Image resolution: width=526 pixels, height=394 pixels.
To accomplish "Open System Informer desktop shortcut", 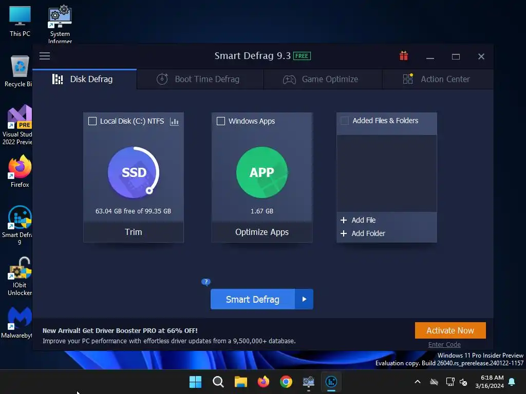I will click(60, 24).
